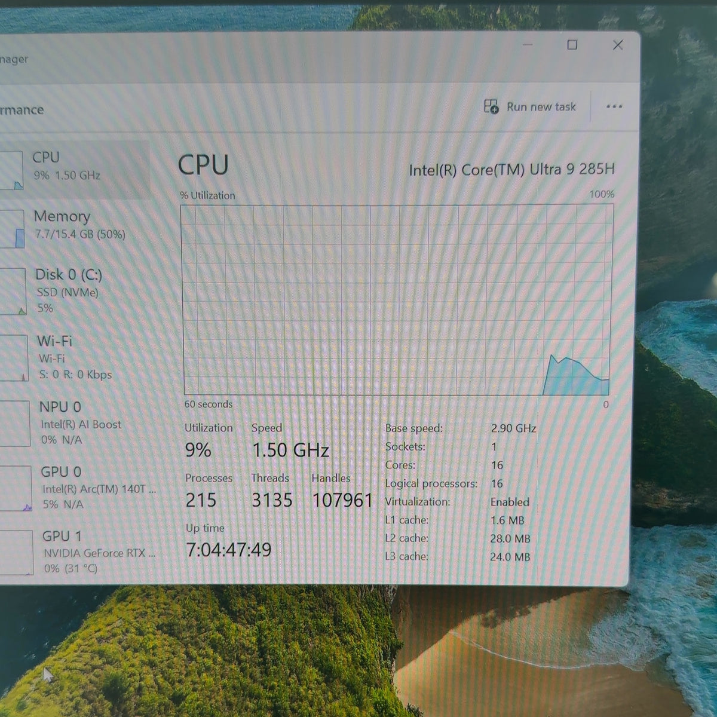Click the CPU % Utilization graph
717x717 pixels.
tap(397, 300)
